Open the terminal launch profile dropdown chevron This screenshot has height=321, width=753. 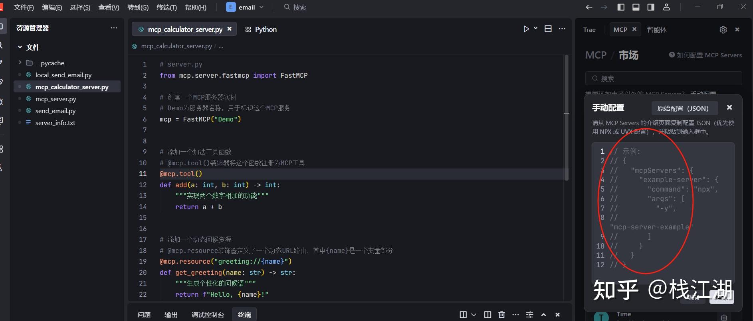click(x=474, y=315)
